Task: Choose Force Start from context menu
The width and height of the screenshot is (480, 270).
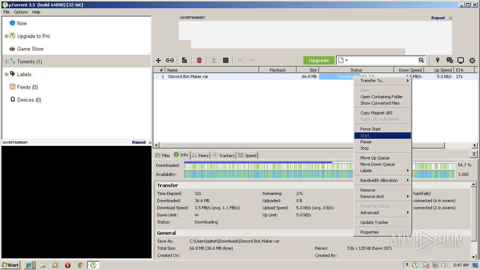Action: 382,129
